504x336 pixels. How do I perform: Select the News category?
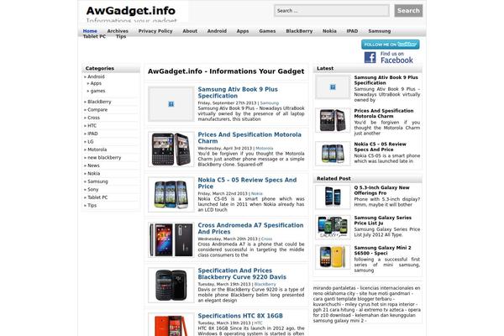(93, 165)
